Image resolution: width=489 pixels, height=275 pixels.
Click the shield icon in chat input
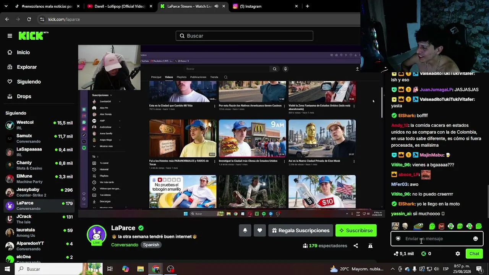tap(398, 239)
